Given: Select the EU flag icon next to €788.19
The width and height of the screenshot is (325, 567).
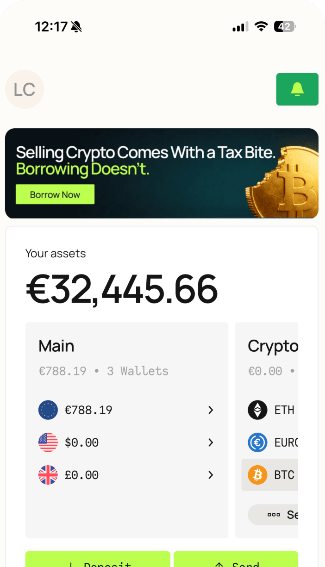Looking at the screenshot, I should [x=47, y=410].
